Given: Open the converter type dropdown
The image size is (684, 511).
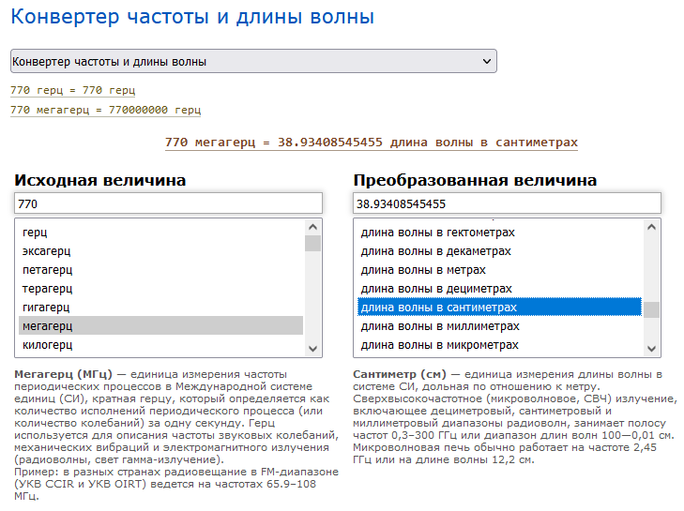Looking at the screenshot, I should (252, 62).
